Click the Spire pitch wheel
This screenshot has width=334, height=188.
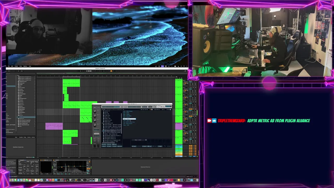click(x=95, y=143)
